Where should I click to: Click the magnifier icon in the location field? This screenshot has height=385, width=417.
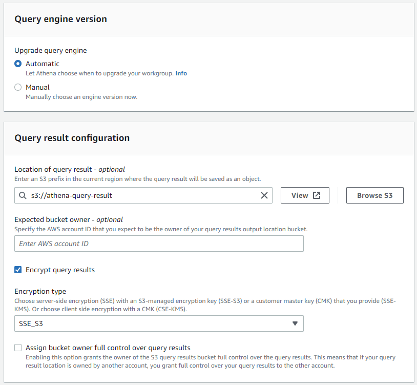(22, 195)
